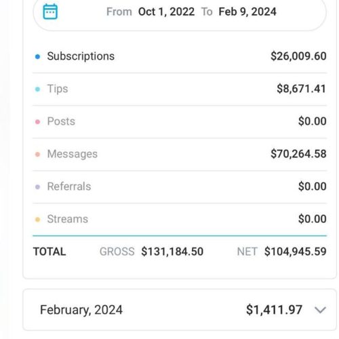
Task: Open the calendar date picker icon
Action: (50, 12)
